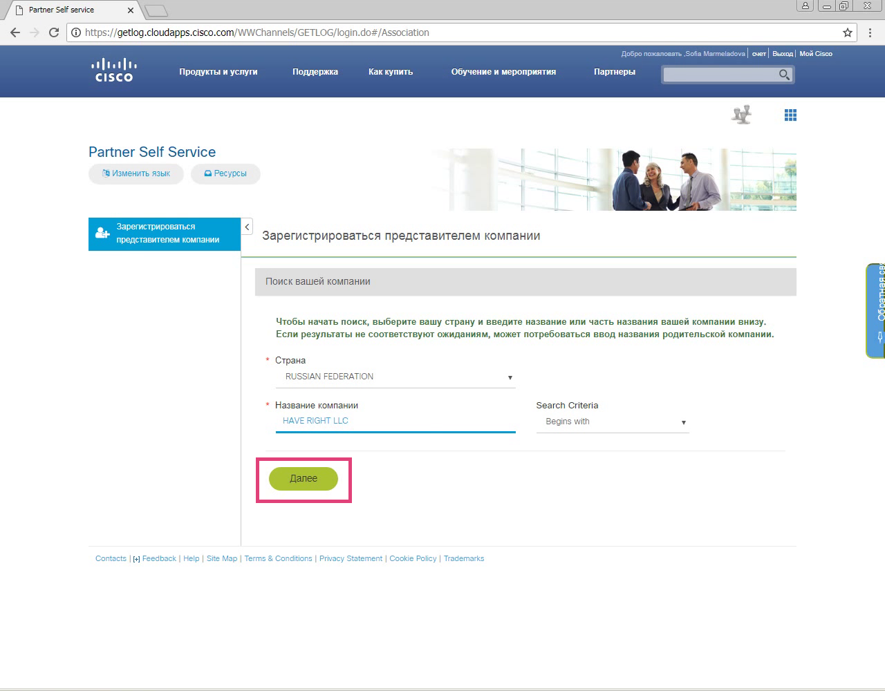Click the Название компании input field
Screen dimensions: 885x691
click(x=395, y=422)
